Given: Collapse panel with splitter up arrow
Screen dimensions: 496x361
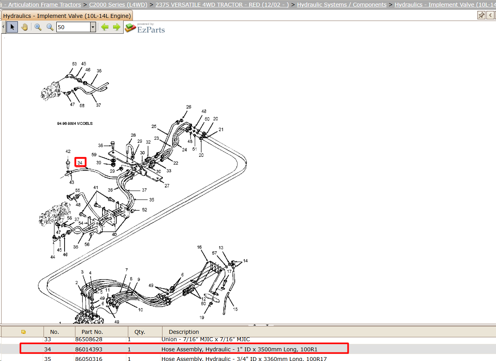Looking at the screenshot, I should [255, 325].
